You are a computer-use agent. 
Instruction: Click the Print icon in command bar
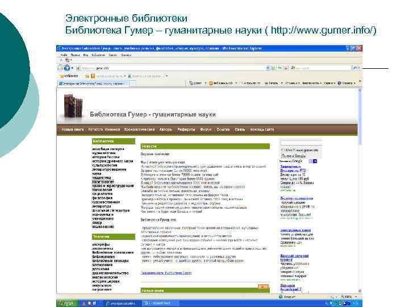click(x=266, y=83)
